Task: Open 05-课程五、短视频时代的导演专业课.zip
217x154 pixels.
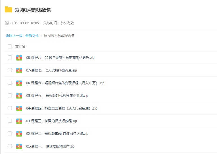Action: click(x=57, y=96)
